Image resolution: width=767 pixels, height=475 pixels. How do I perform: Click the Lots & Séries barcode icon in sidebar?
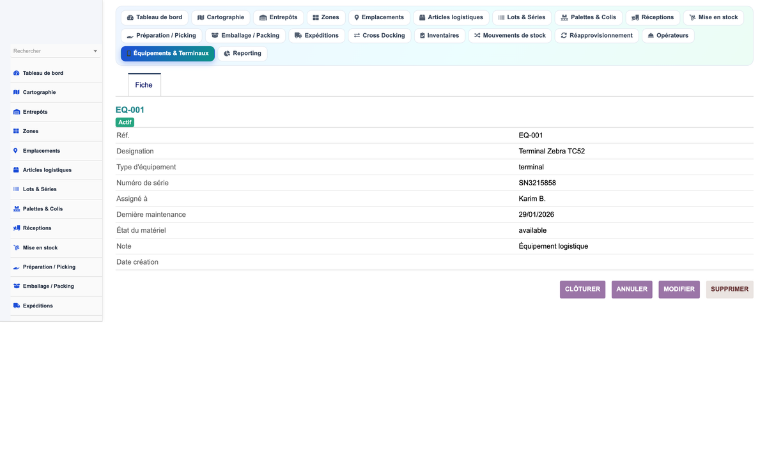point(16,189)
